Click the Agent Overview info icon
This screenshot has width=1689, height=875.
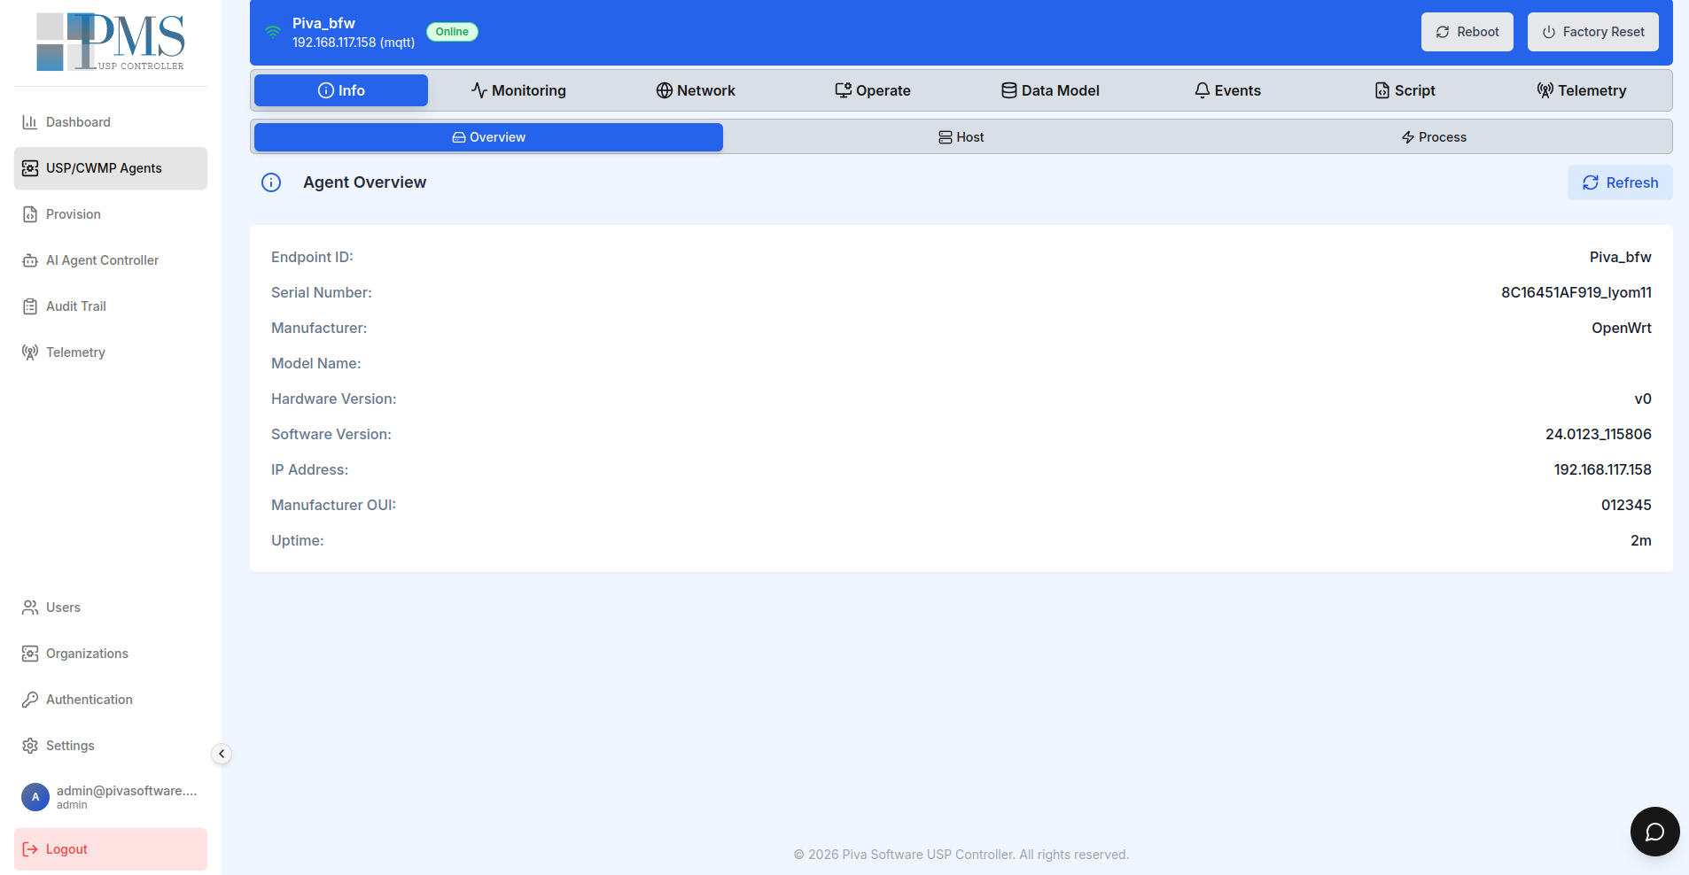coord(271,182)
